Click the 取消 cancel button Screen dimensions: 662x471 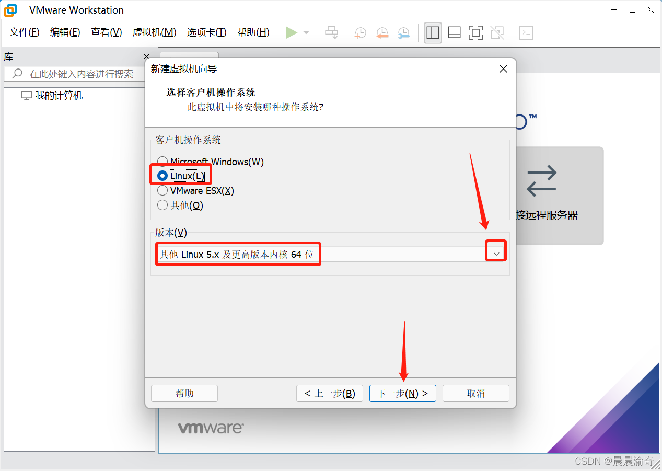tap(476, 393)
